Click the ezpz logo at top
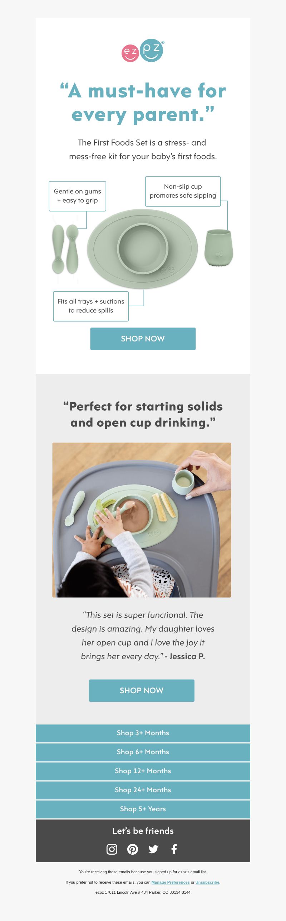 coord(143,50)
